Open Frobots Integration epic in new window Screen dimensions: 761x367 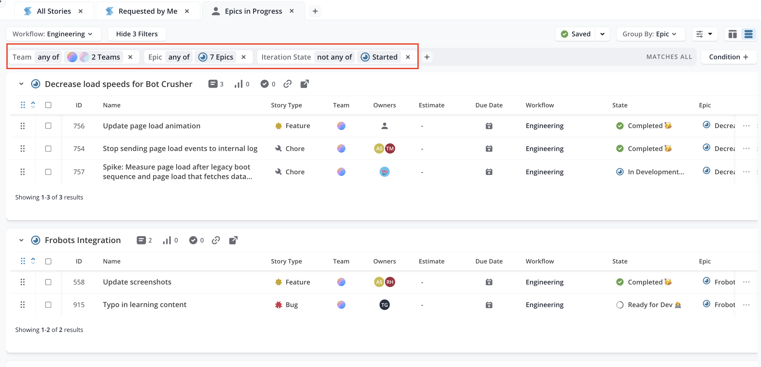[233, 240]
